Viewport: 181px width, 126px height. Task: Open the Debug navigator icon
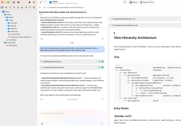coord(26,7)
